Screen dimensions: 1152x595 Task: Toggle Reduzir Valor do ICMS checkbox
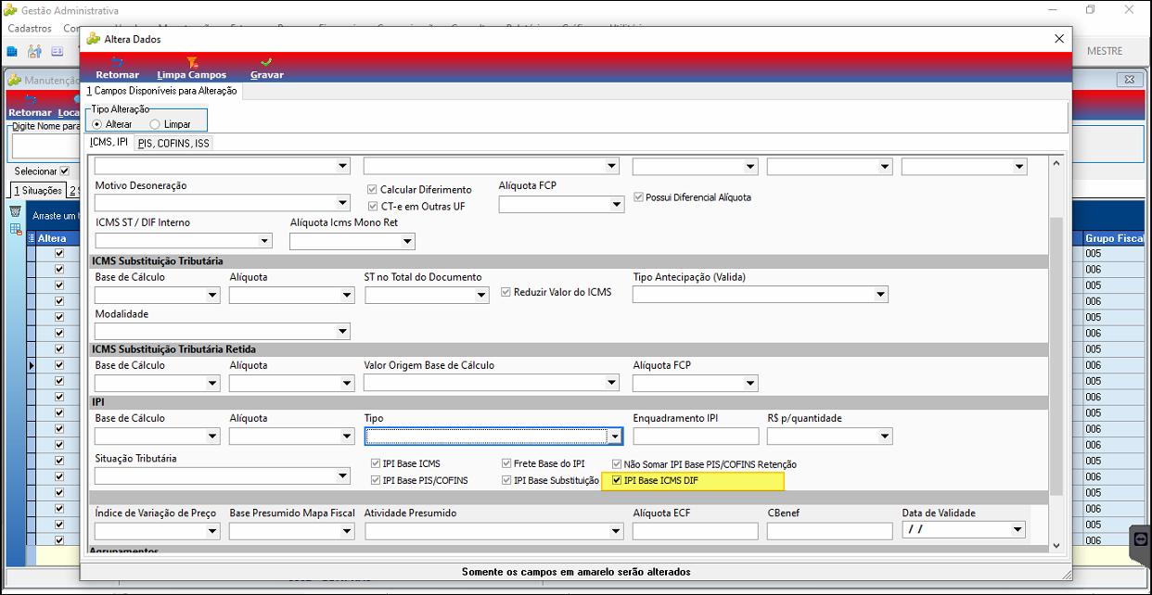pyautogui.click(x=506, y=292)
